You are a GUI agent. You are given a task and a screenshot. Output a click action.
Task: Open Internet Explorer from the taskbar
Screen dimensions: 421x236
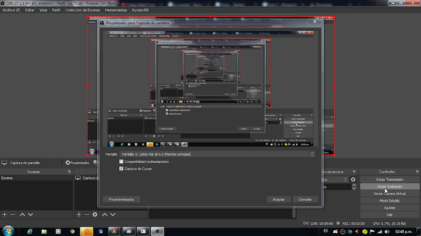tap(30, 231)
